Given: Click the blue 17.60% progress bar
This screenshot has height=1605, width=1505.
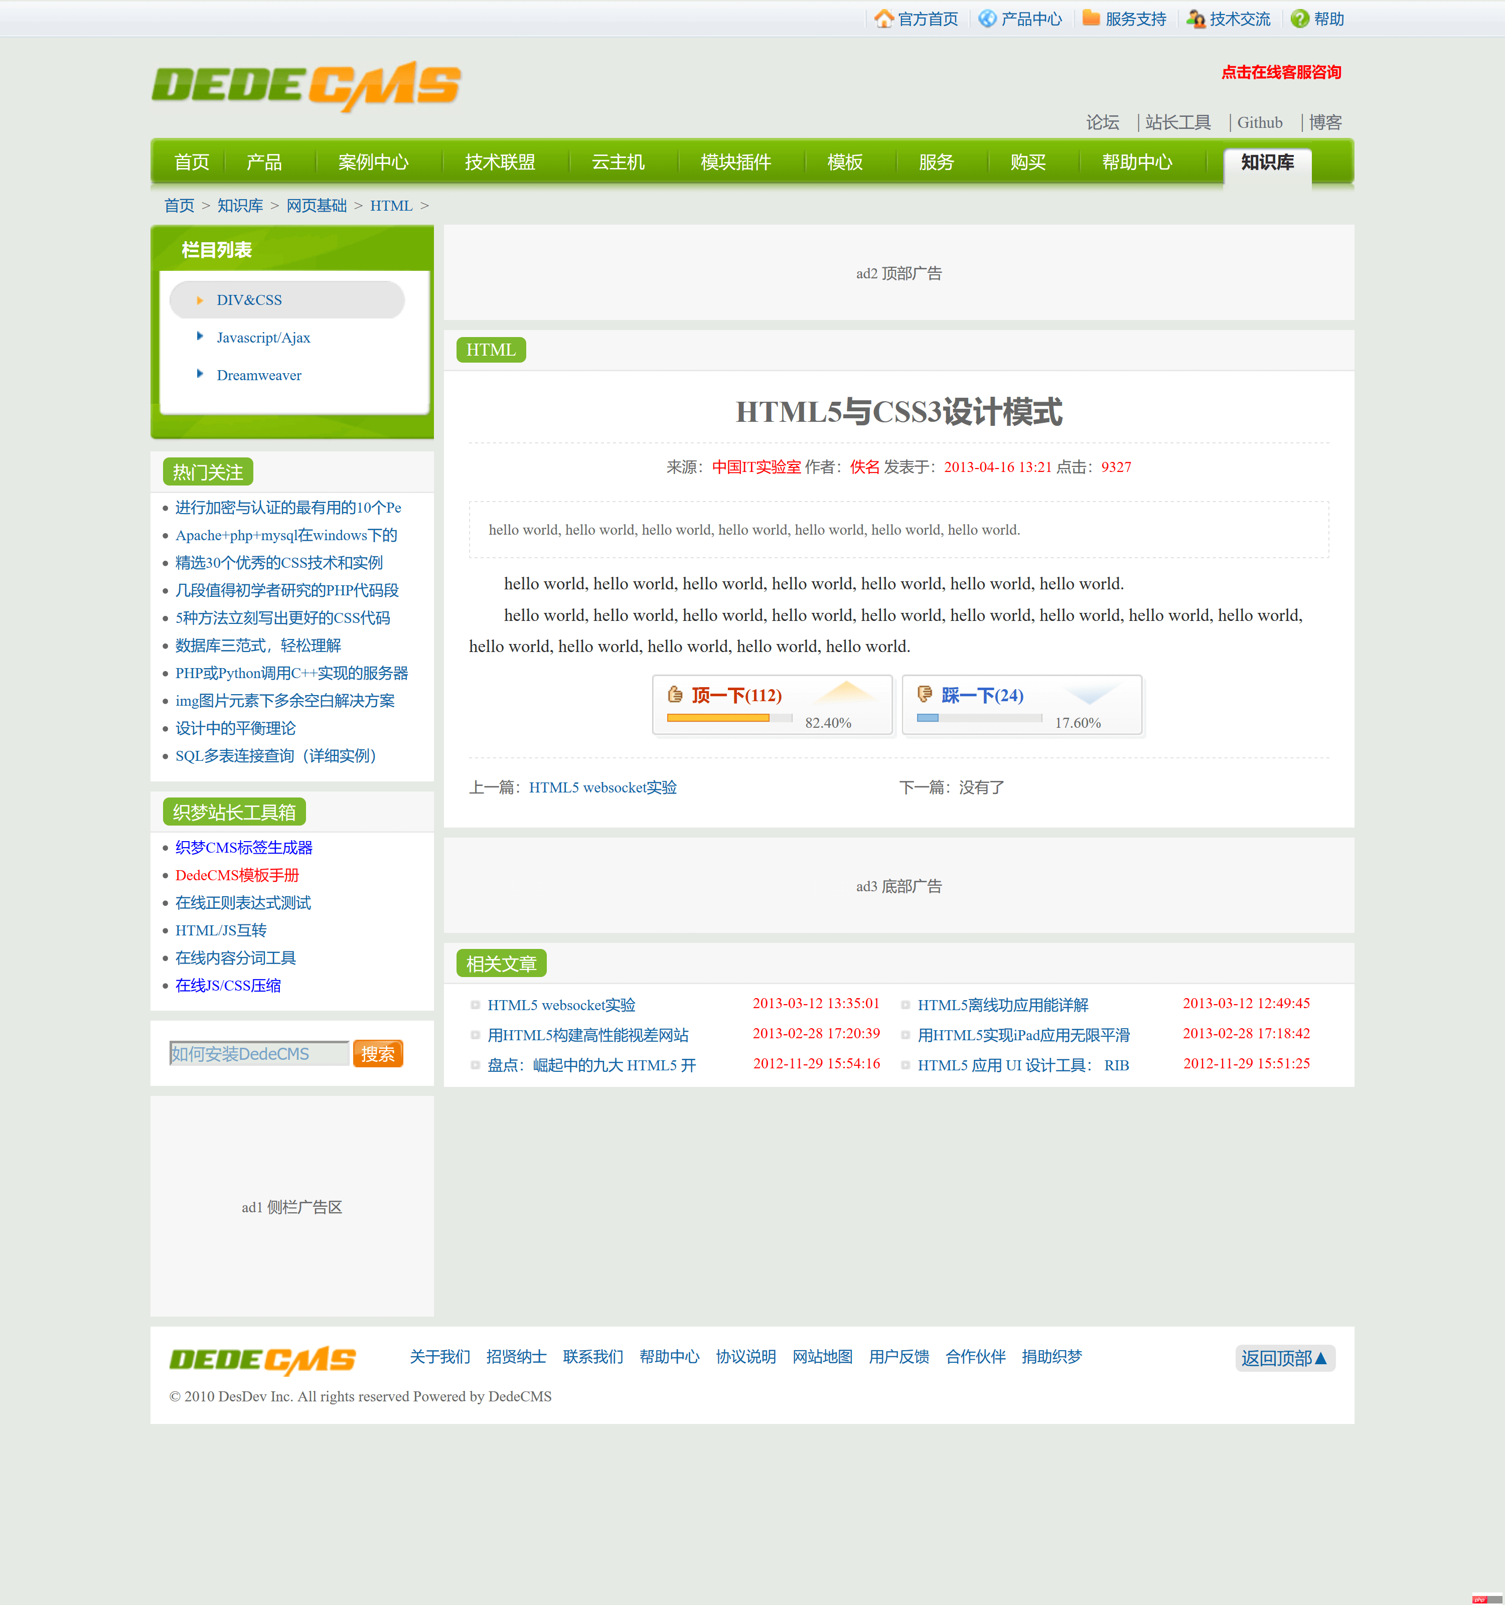Looking at the screenshot, I should coord(928,718).
